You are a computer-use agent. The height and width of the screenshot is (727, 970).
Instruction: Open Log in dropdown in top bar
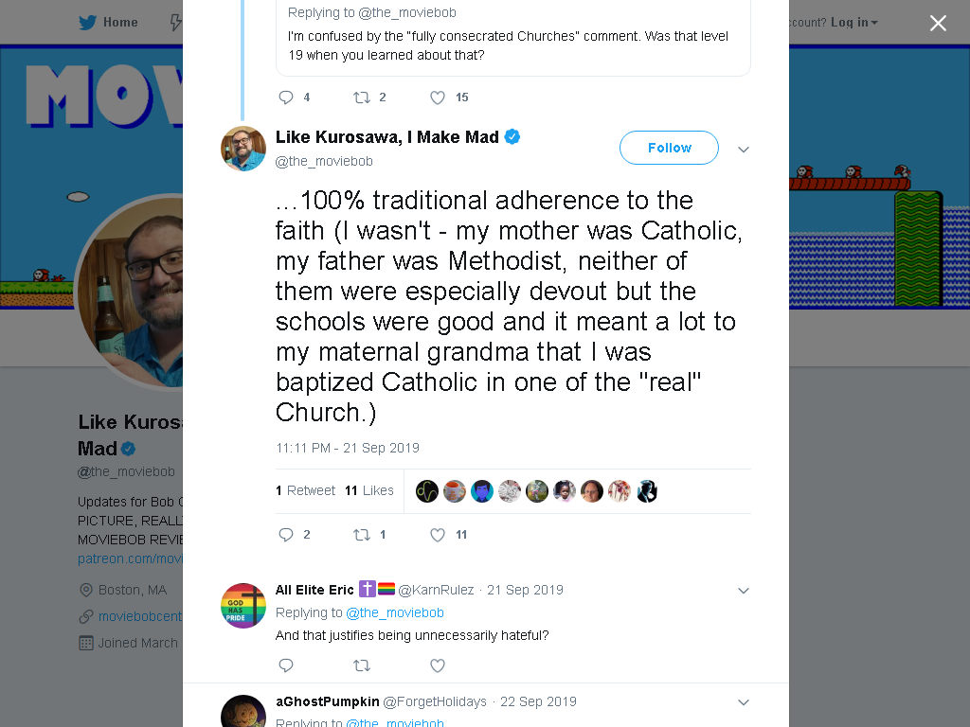tap(853, 23)
